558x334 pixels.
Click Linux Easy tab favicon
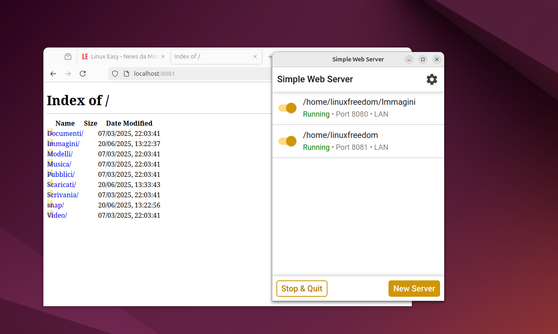pyautogui.click(x=85, y=56)
